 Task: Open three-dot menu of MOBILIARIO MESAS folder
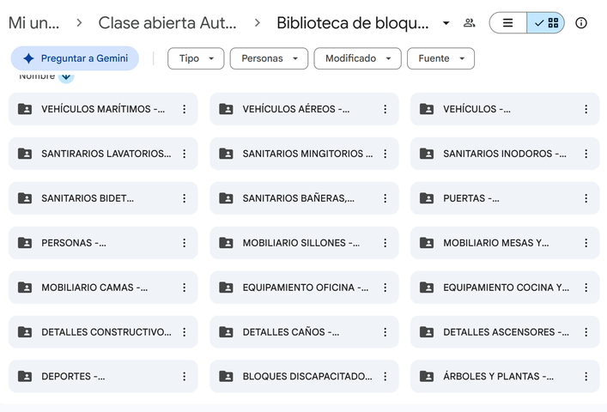pyautogui.click(x=586, y=243)
